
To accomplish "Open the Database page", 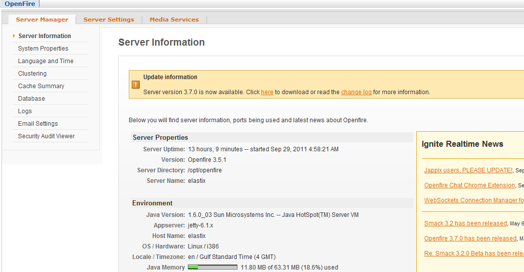I will [x=32, y=99].
